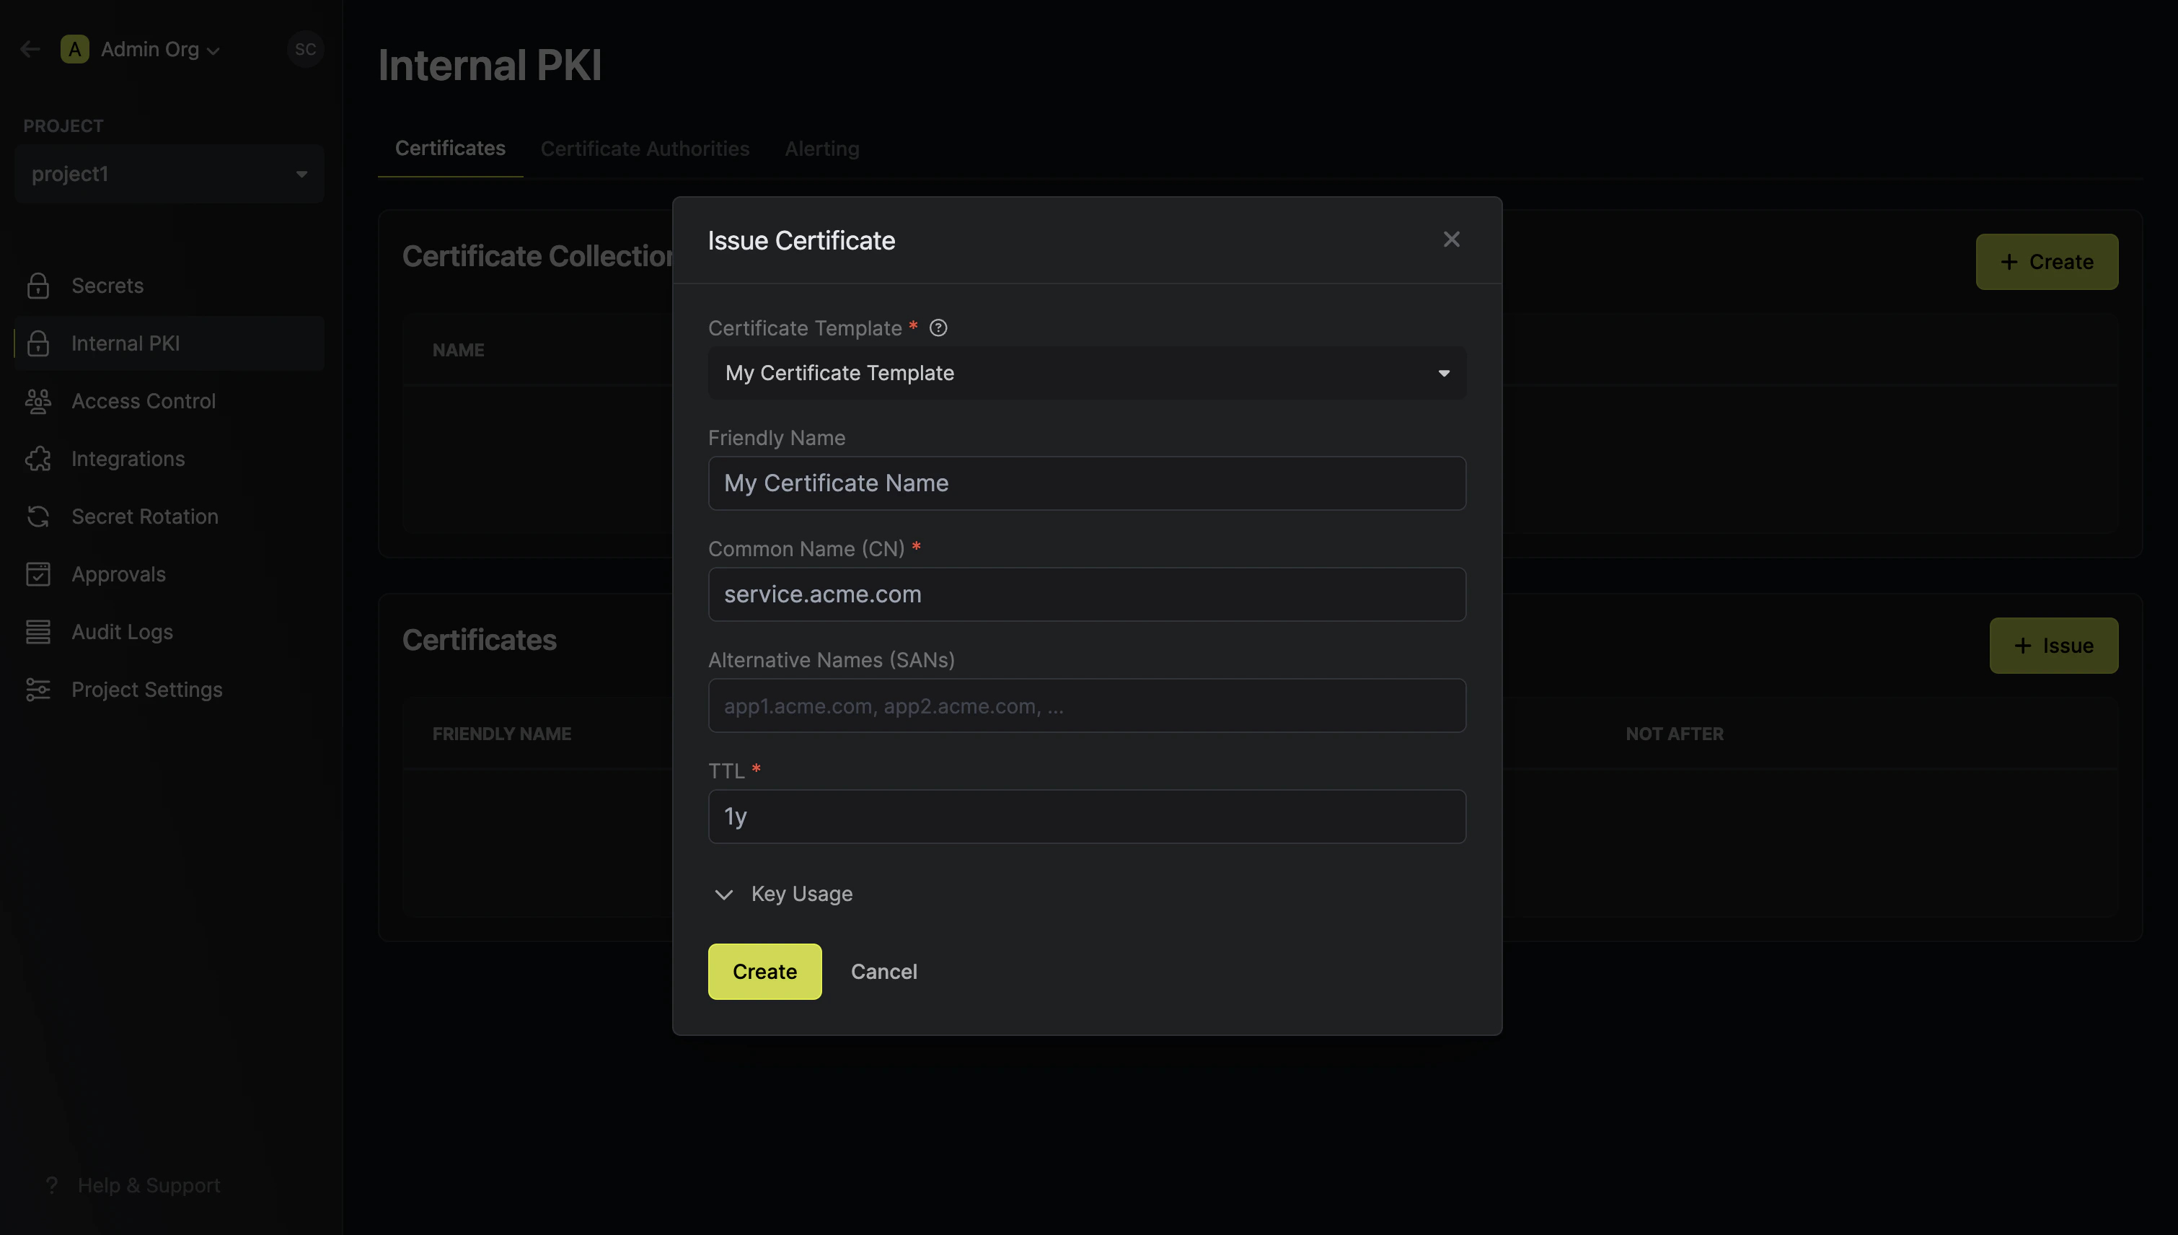Focus the Alternative Names (SANs) field

pos(1087,706)
